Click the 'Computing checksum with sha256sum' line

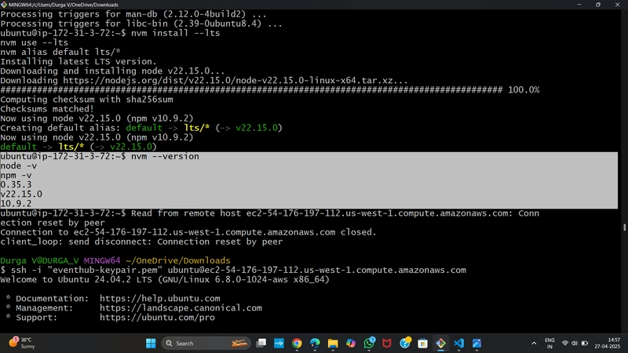click(86, 100)
